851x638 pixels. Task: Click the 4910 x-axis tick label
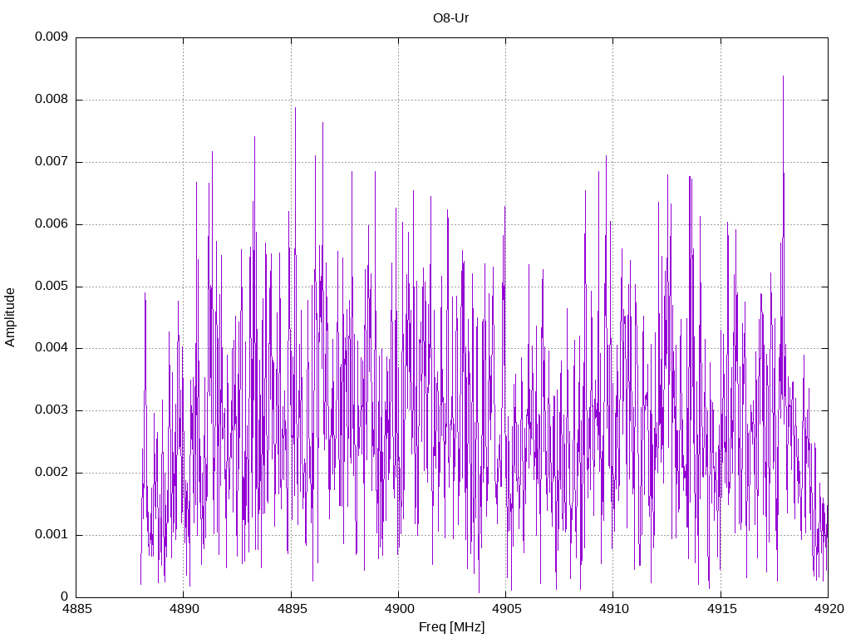(614, 609)
